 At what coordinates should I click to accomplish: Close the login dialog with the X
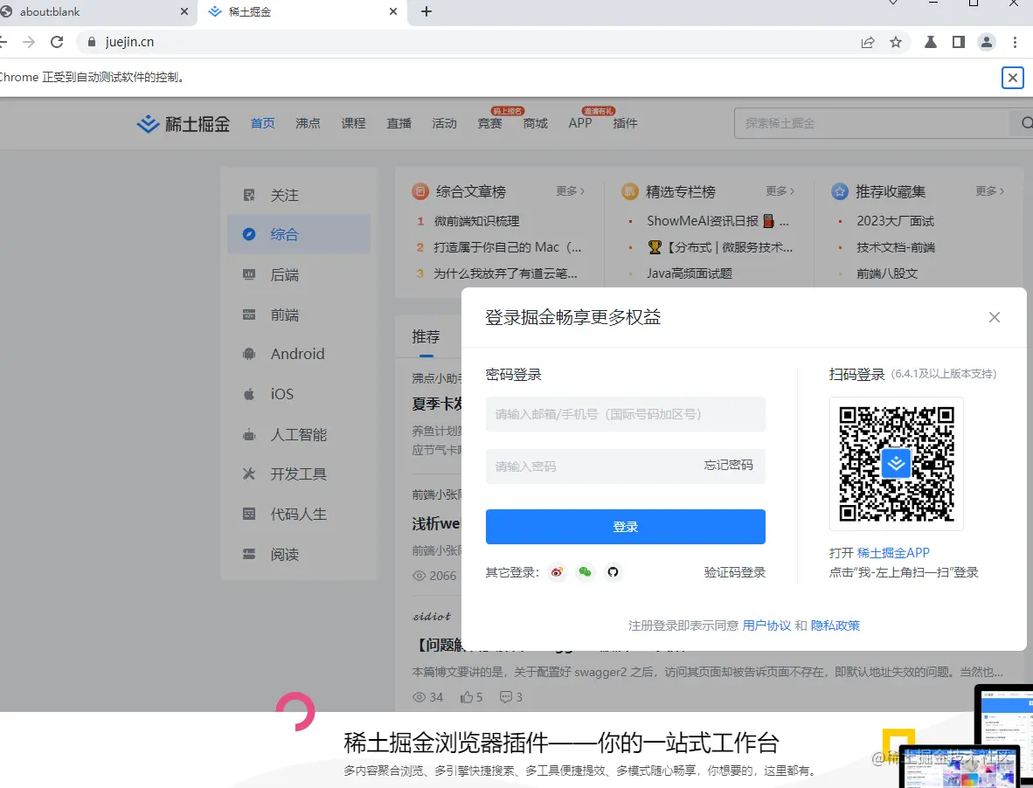click(995, 317)
